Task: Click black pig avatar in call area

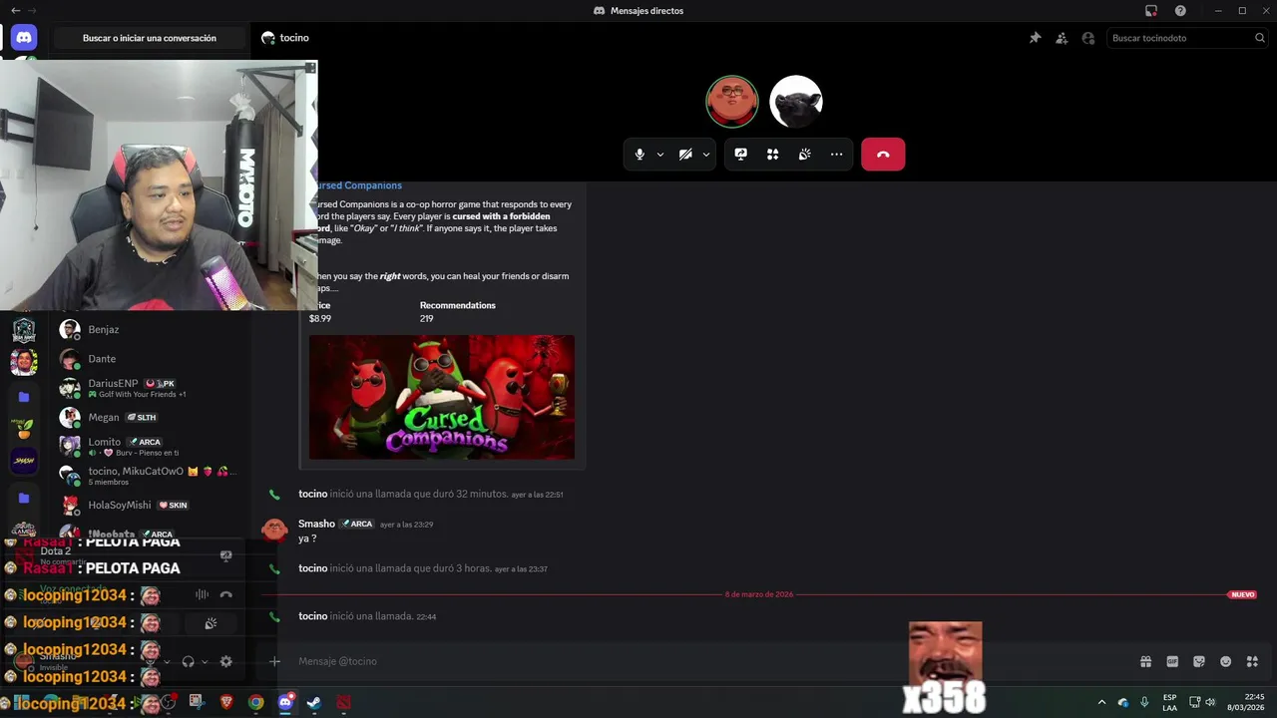Action: pos(796,102)
